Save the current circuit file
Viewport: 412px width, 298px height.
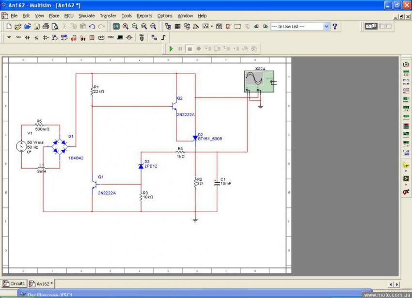click(x=36, y=26)
